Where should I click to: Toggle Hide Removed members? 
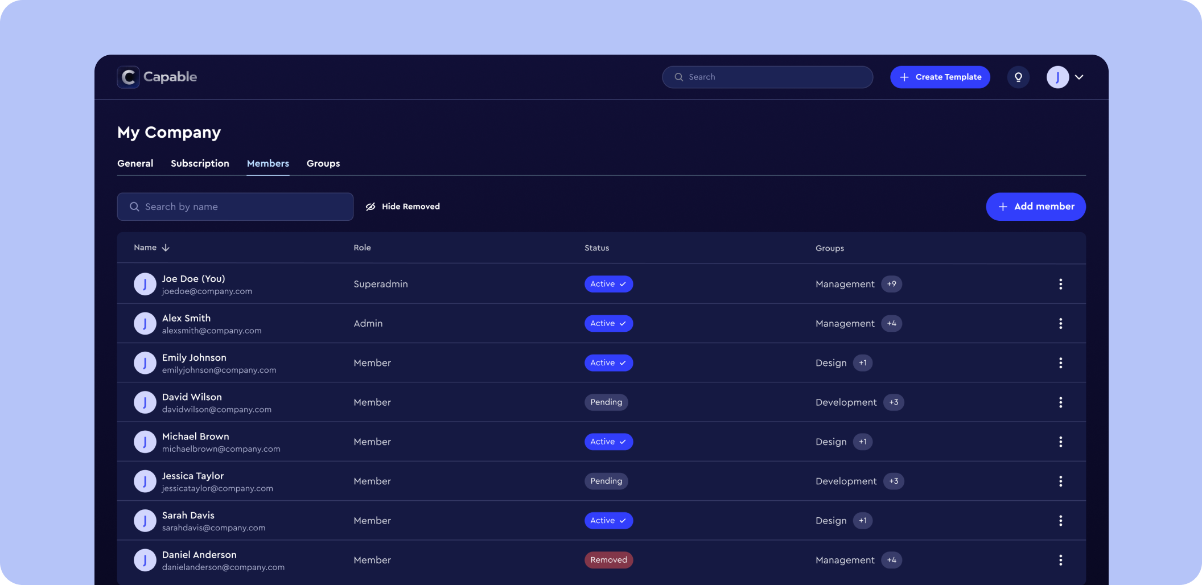point(403,207)
